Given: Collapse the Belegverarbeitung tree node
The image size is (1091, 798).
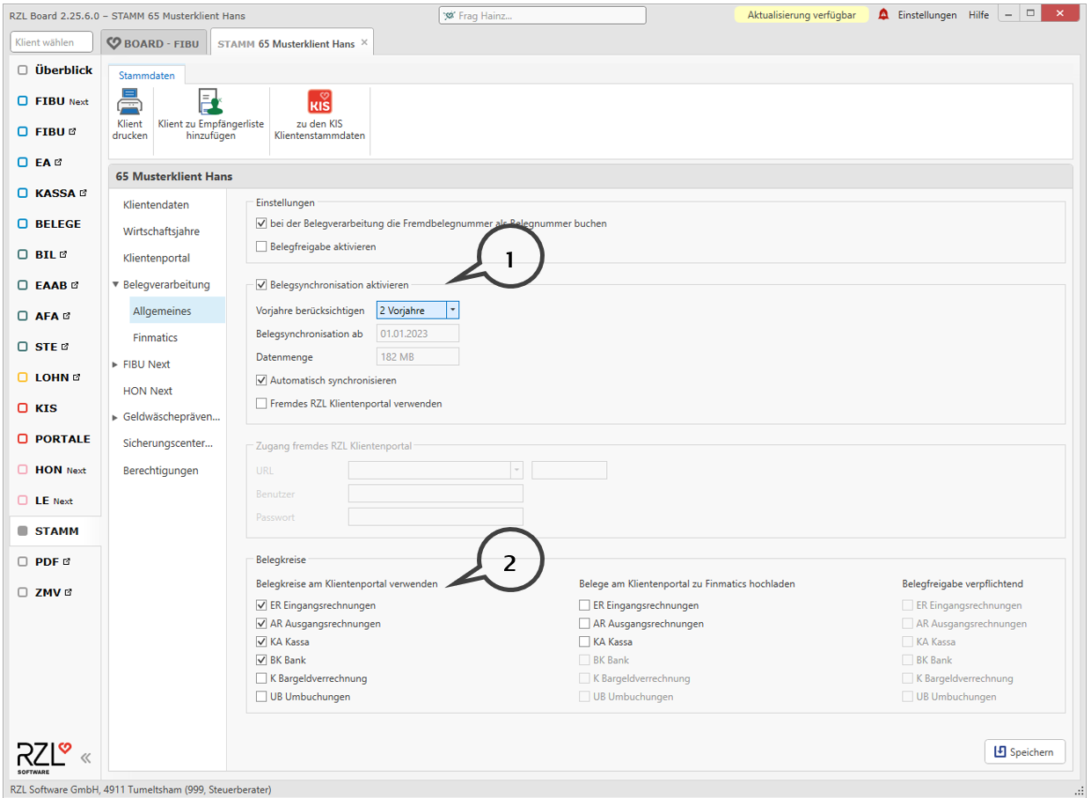Looking at the screenshot, I should 115,284.
